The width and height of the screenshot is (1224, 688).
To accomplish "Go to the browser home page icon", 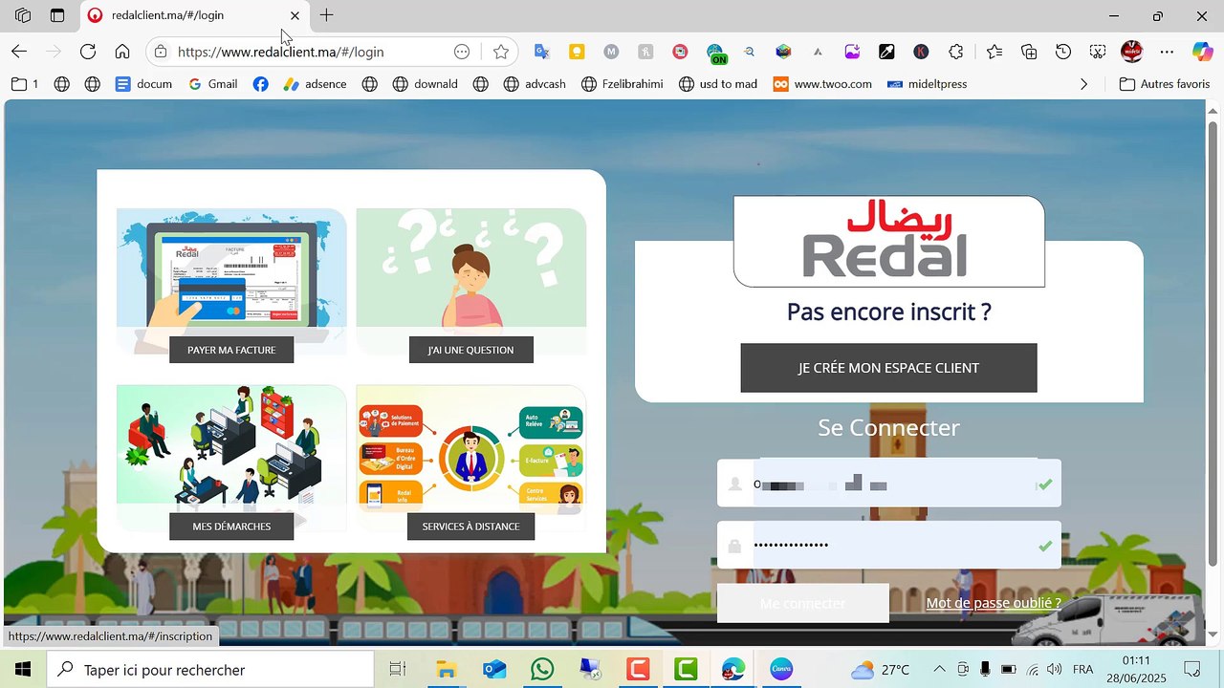I will click(x=122, y=52).
